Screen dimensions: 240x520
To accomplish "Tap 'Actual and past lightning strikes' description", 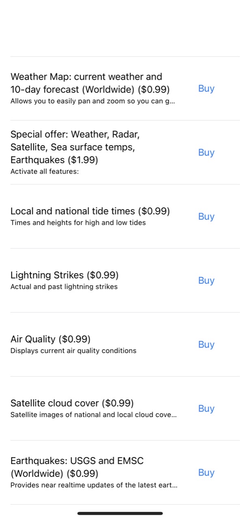I will 64,287.
